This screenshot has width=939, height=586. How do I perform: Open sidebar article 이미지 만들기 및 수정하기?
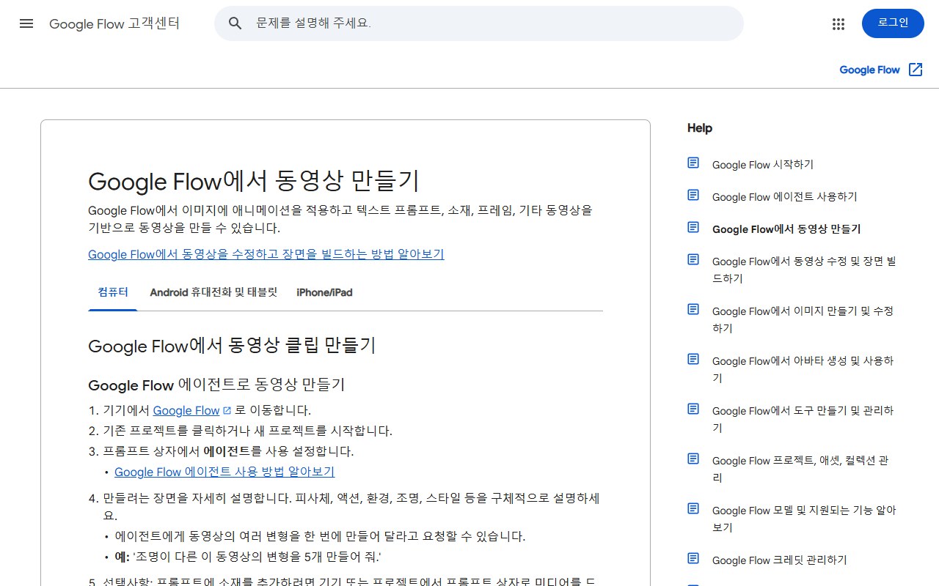pyautogui.click(x=803, y=319)
